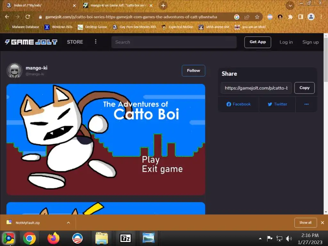Copy the share link

point(304,88)
